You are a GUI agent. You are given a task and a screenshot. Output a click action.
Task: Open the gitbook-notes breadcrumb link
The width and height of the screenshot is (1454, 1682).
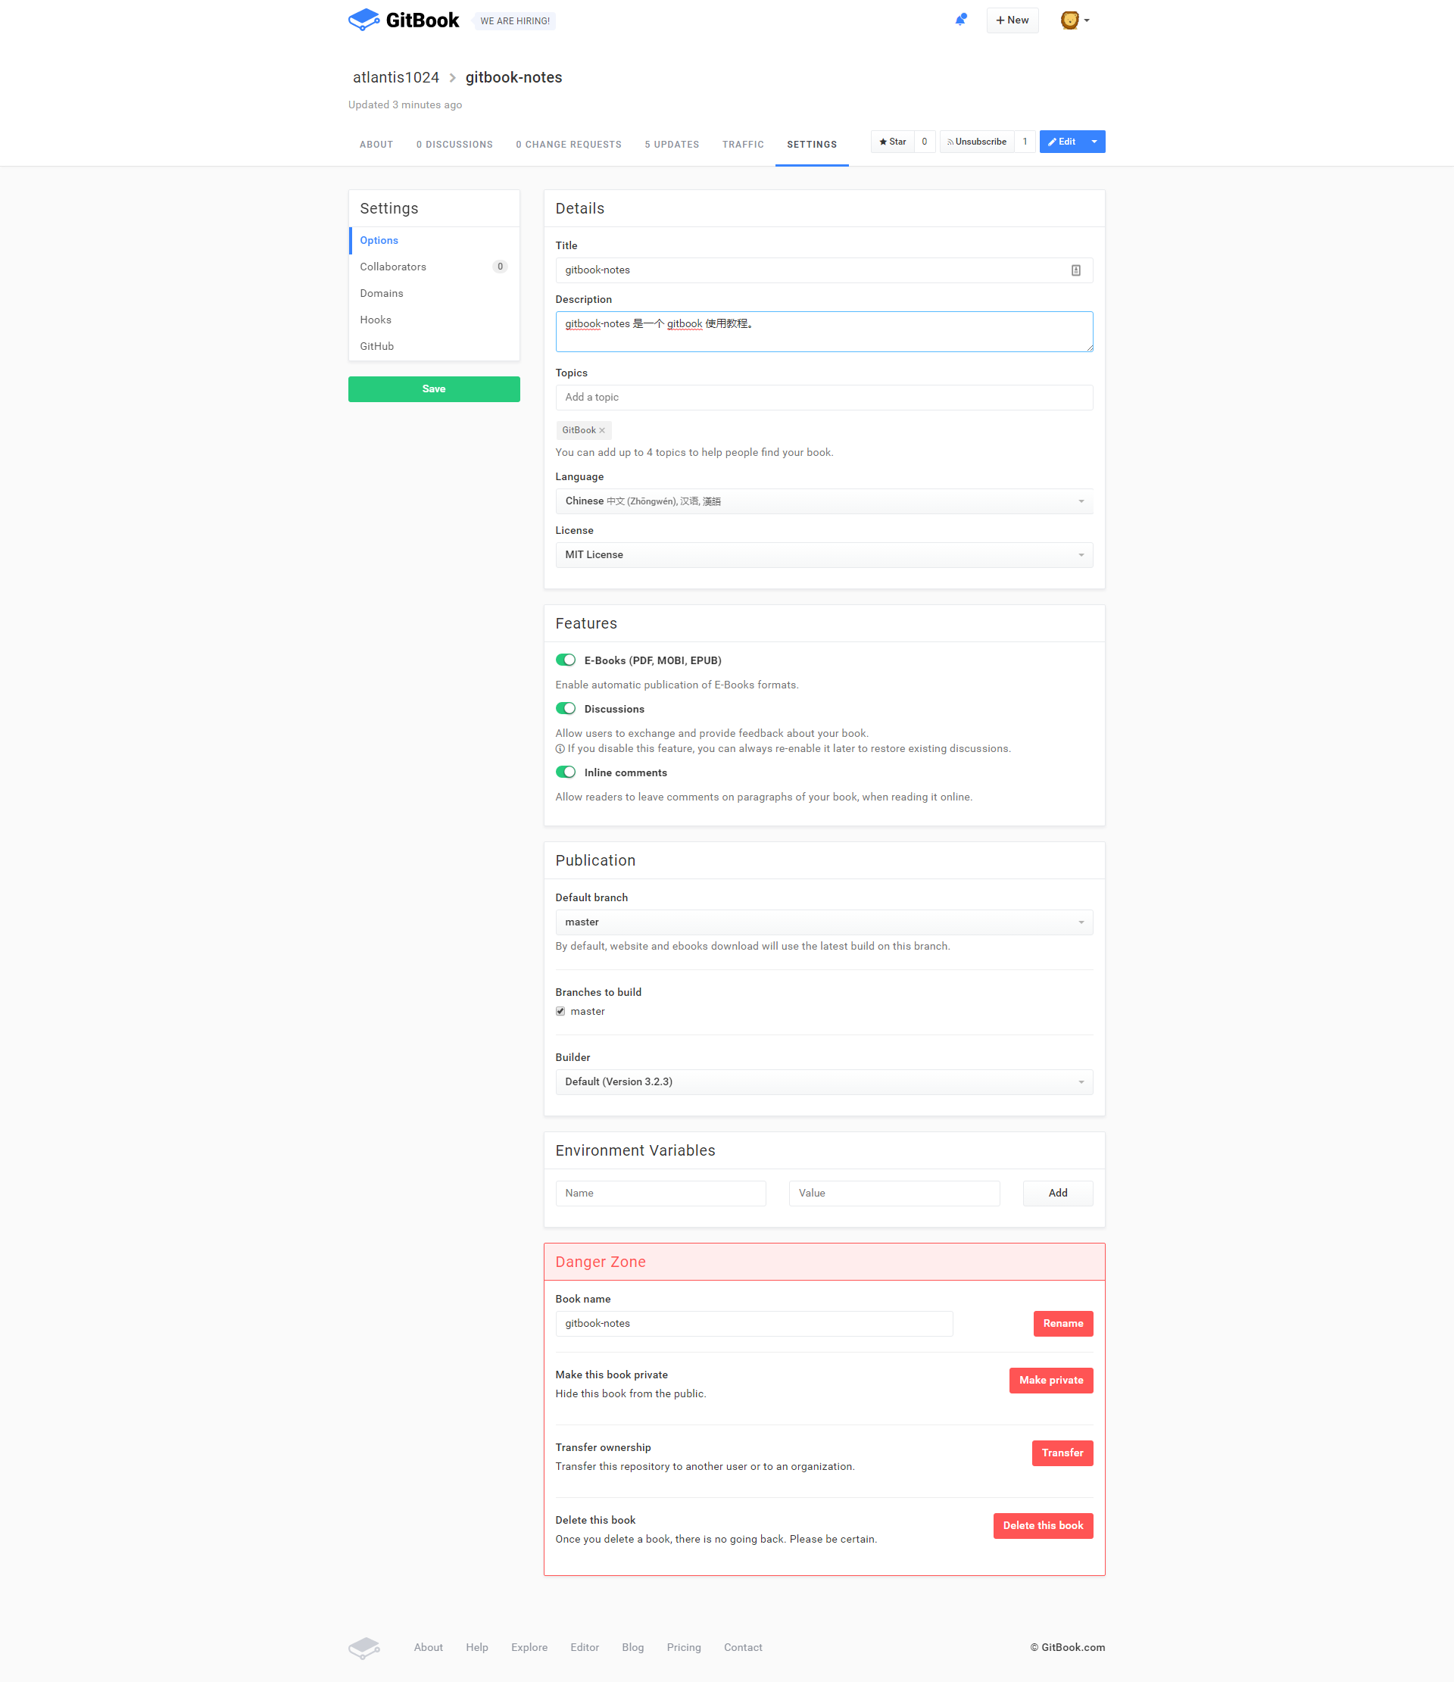coord(514,77)
